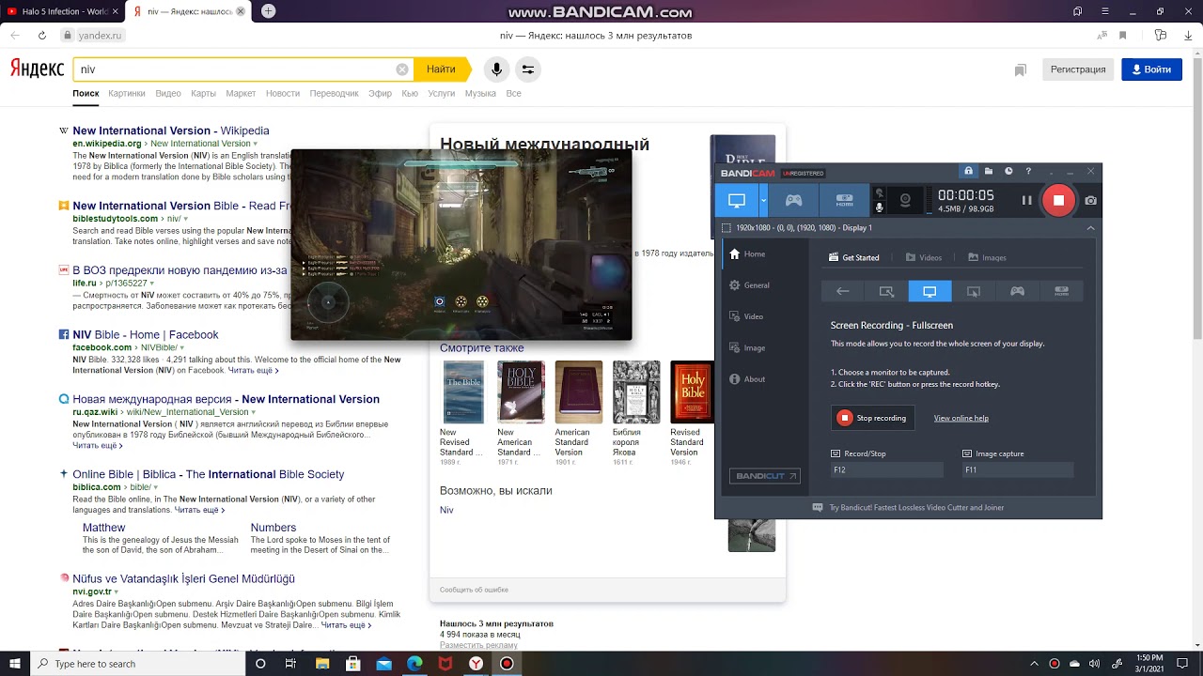Viewport: 1203px width, 676px height.
Task: Switch to Get Started tab in Bandicam
Action: point(854,257)
